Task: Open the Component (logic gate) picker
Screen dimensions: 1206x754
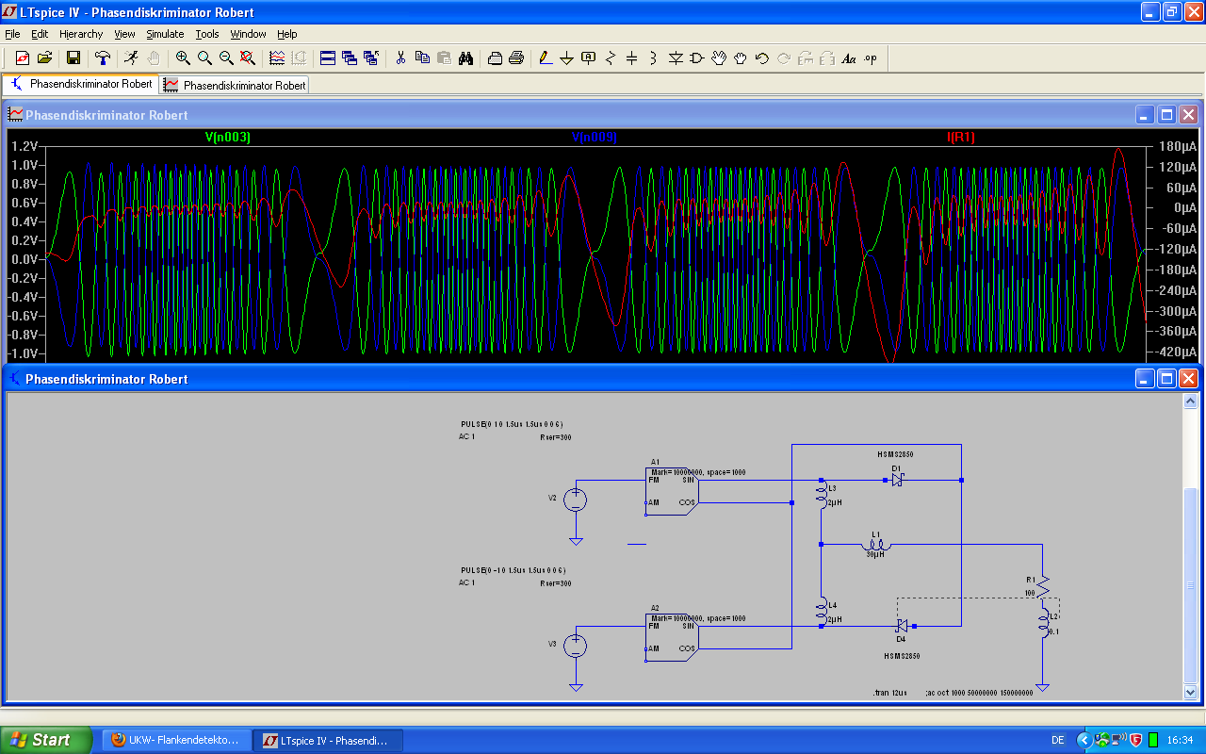Action: pos(697,58)
